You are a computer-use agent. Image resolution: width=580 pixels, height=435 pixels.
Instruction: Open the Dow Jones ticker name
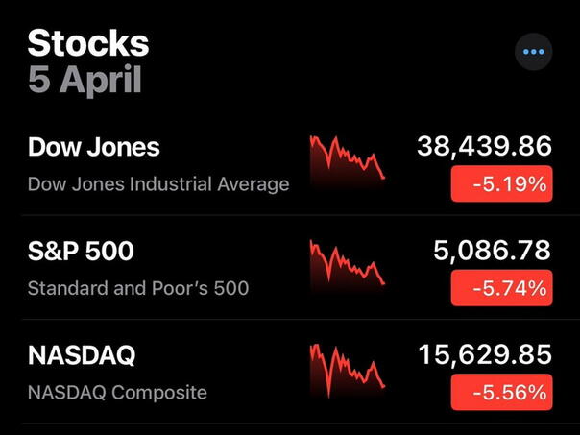coord(94,147)
